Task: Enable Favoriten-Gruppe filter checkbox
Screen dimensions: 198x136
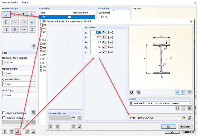Action: (4, 118)
